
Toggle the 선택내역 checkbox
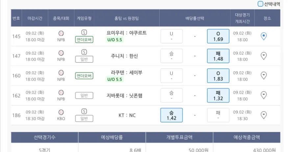coord(260,4)
